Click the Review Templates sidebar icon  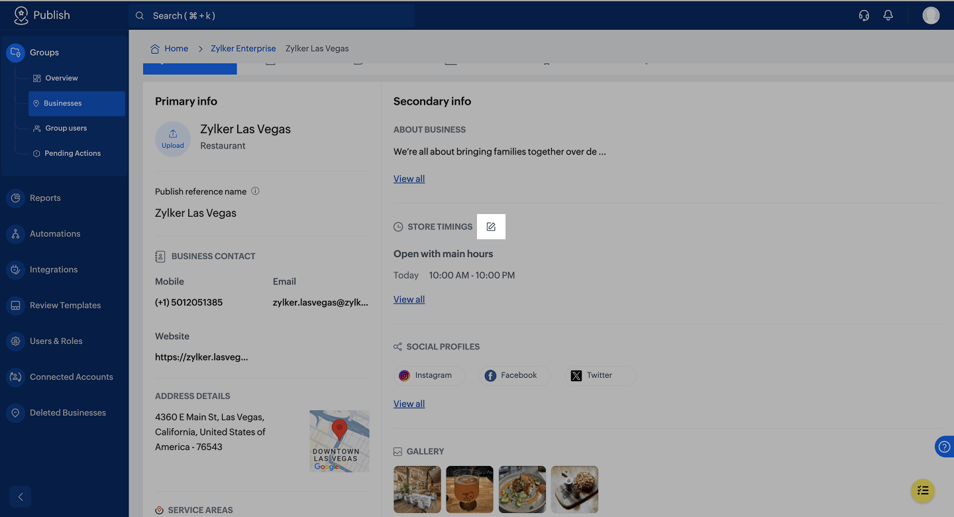click(x=15, y=306)
